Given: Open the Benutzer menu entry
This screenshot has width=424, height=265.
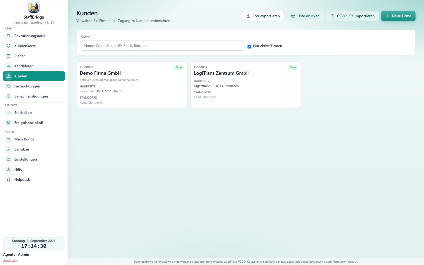Looking at the screenshot, I should click(x=34, y=149).
